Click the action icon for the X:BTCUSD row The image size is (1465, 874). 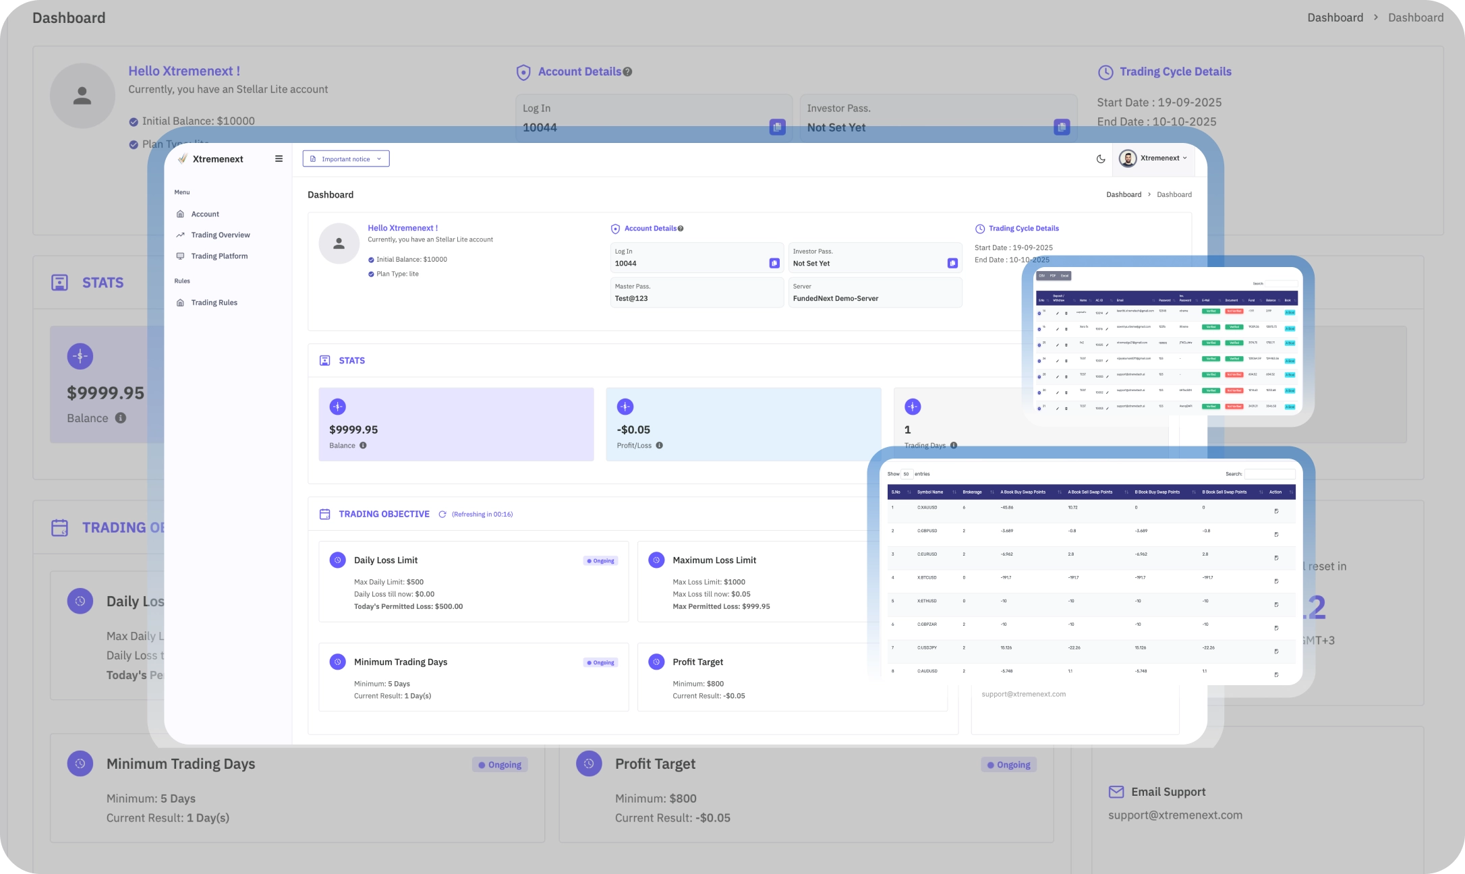tap(1276, 581)
